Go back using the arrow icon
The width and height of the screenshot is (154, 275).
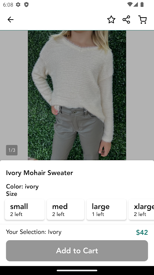click(x=11, y=20)
